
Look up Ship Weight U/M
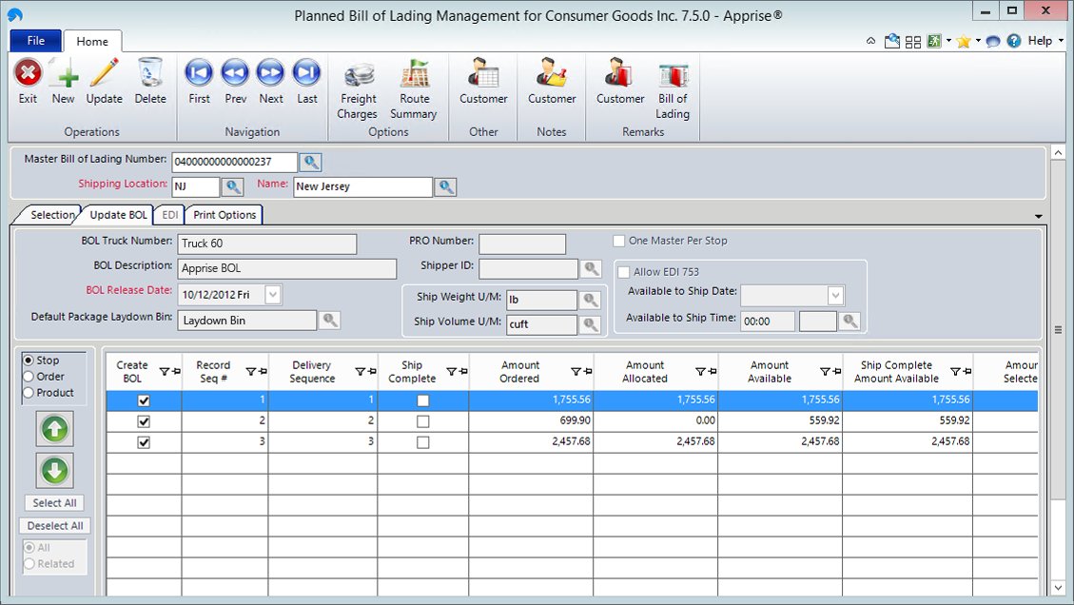590,300
